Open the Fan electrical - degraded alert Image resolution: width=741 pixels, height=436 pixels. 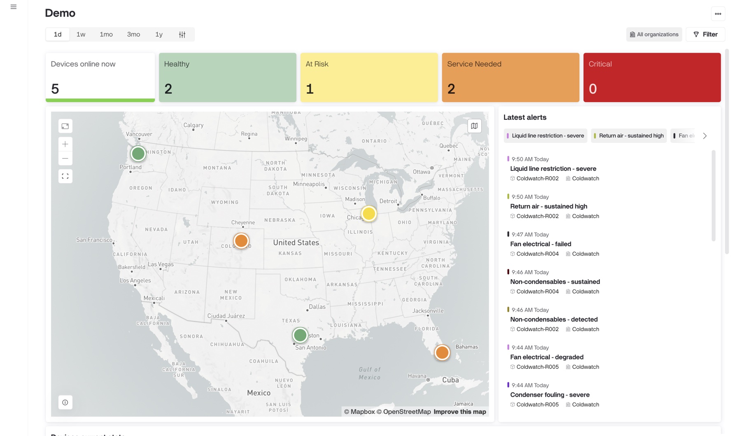tap(547, 357)
